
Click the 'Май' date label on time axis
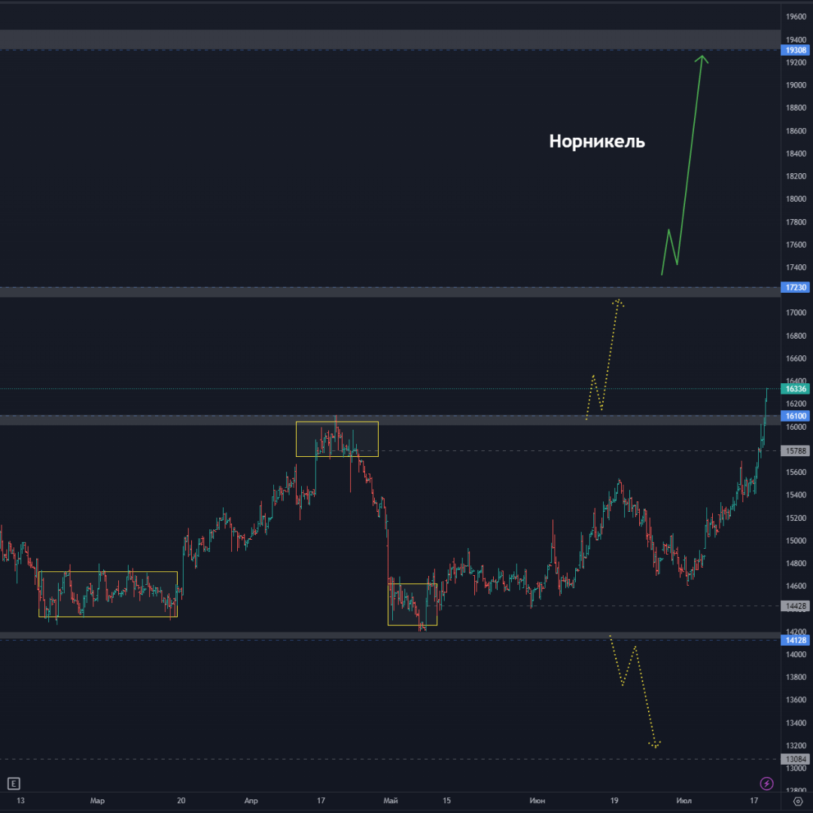pos(391,800)
